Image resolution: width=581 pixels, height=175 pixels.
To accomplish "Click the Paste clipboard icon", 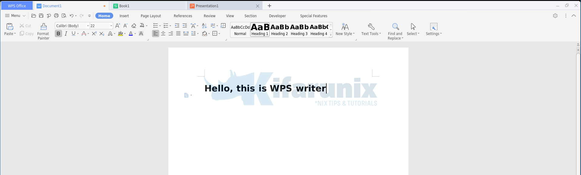I will click(x=10, y=26).
